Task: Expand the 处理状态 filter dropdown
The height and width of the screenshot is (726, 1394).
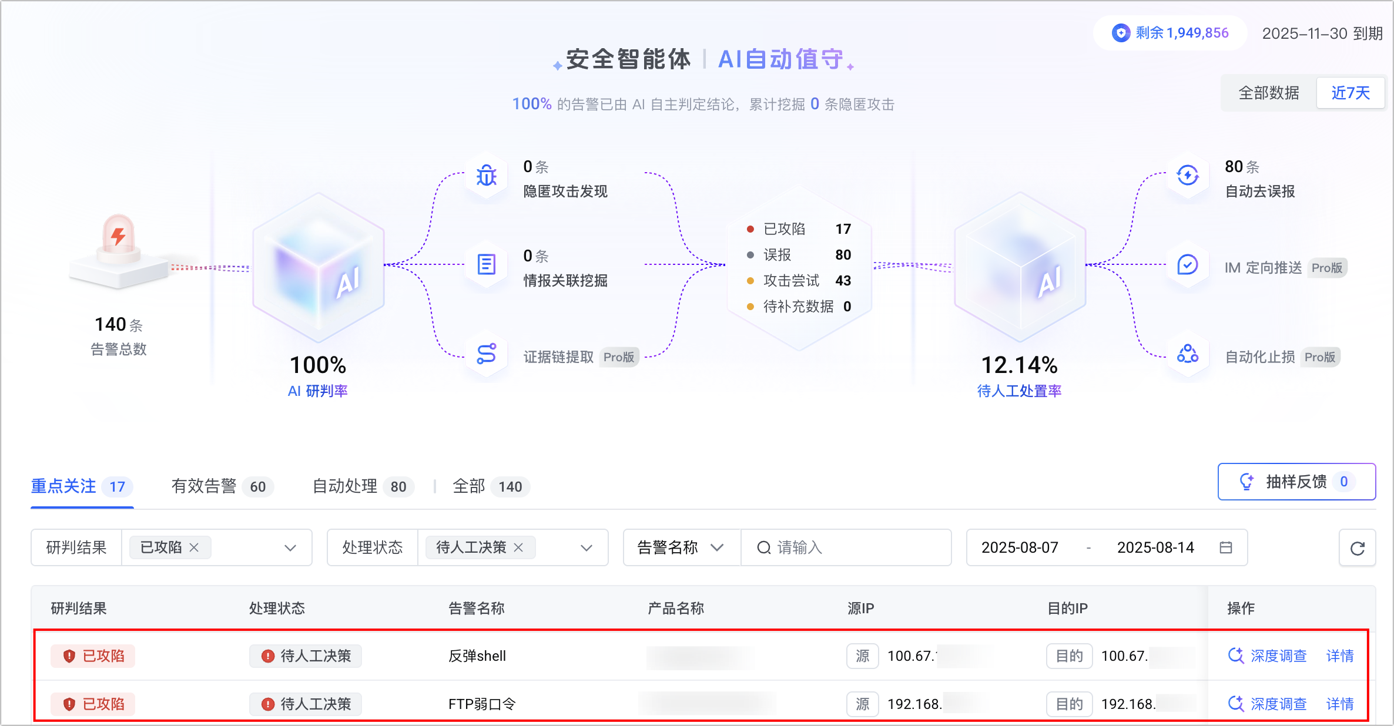Action: pyautogui.click(x=586, y=547)
